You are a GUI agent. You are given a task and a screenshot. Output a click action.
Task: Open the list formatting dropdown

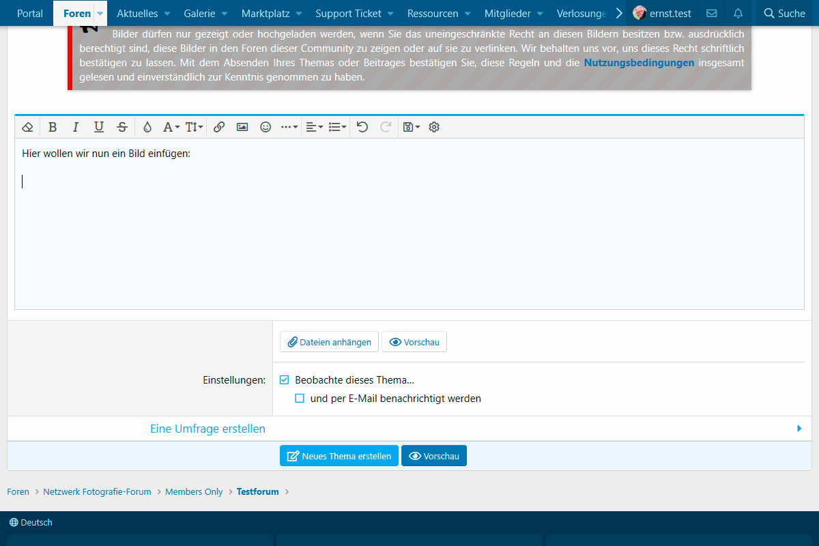pyautogui.click(x=338, y=127)
